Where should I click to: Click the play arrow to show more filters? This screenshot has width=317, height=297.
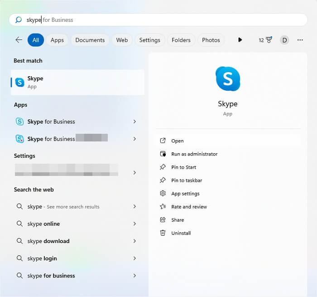(x=240, y=40)
